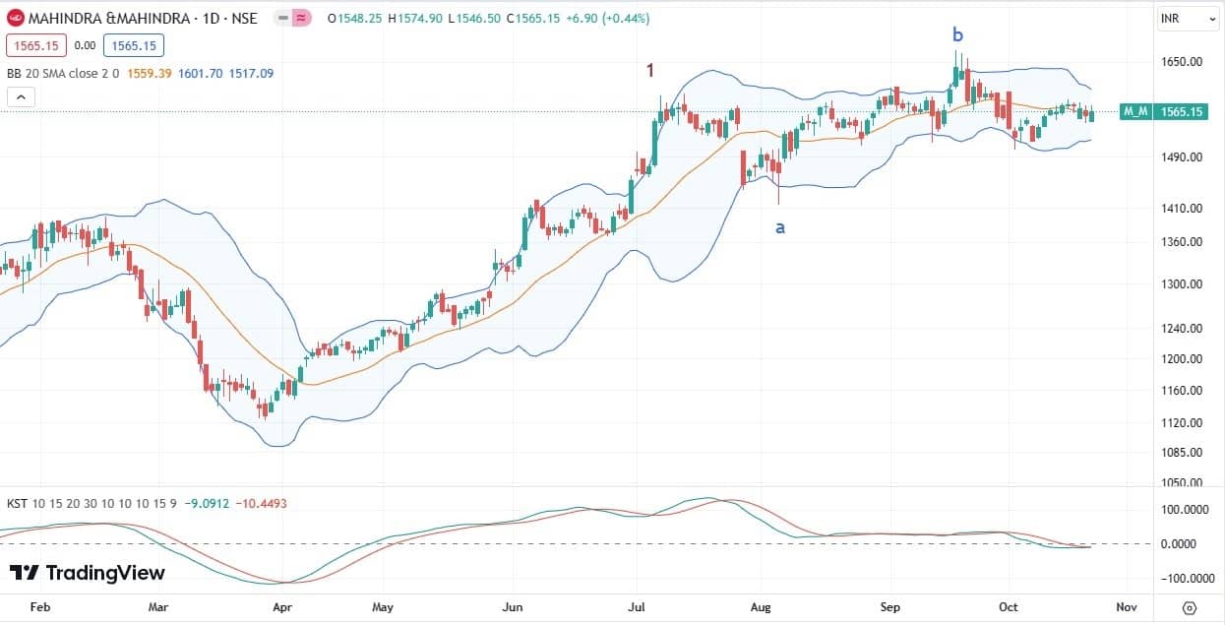Click the Jul label on time axis
The image size is (1225, 625).
[x=638, y=606]
